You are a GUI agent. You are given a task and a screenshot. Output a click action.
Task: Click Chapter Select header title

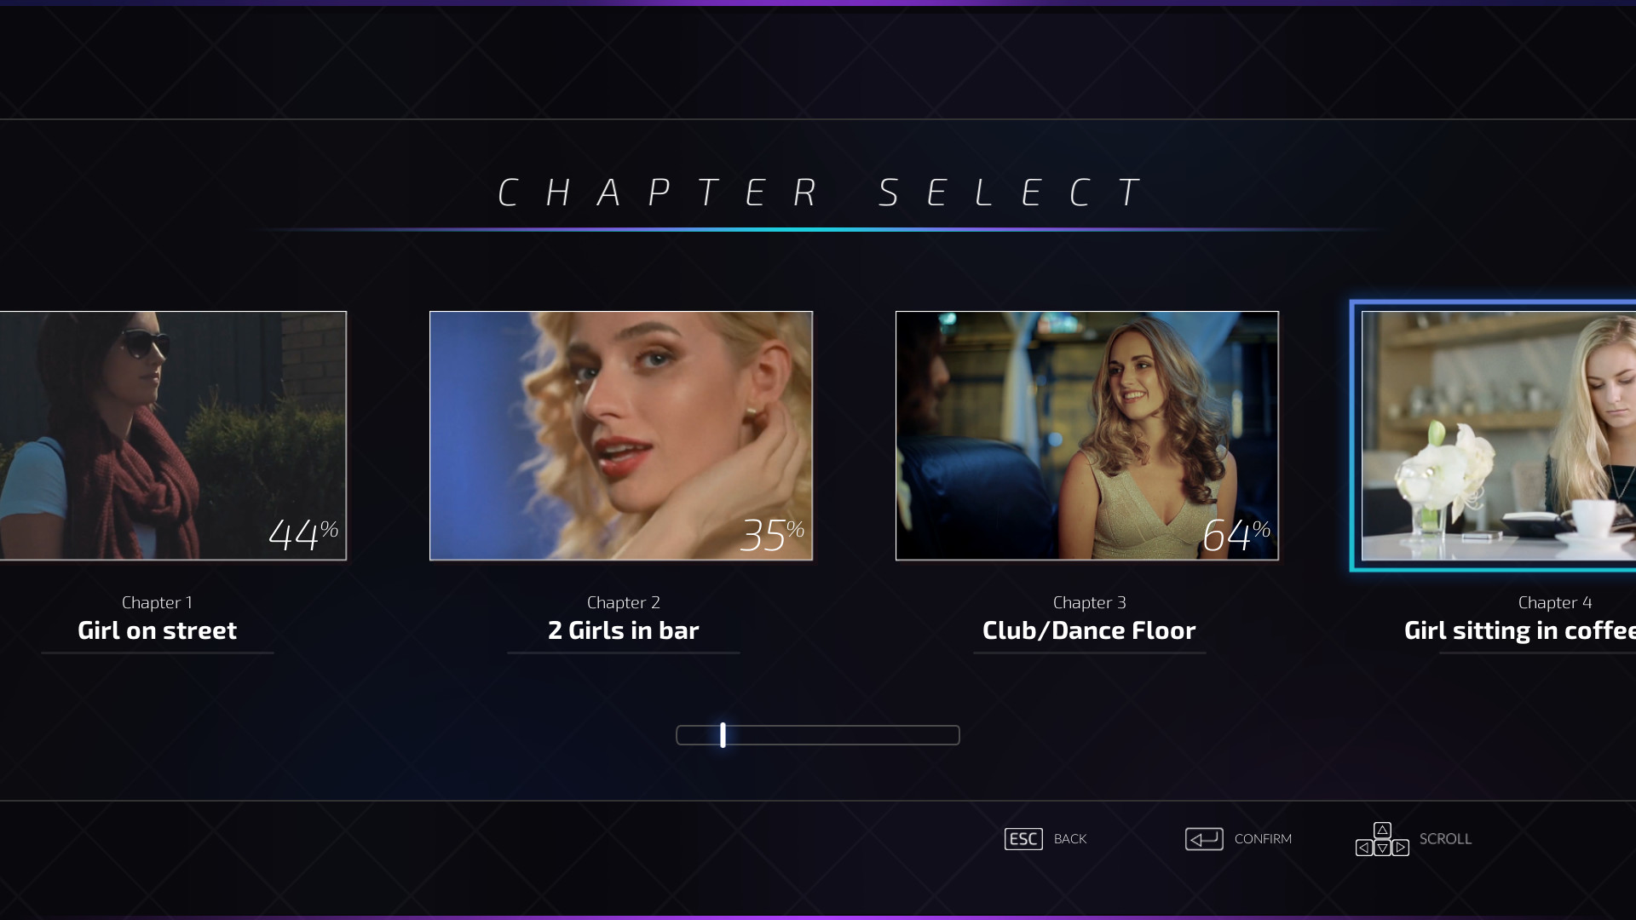click(x=818, y=191)
